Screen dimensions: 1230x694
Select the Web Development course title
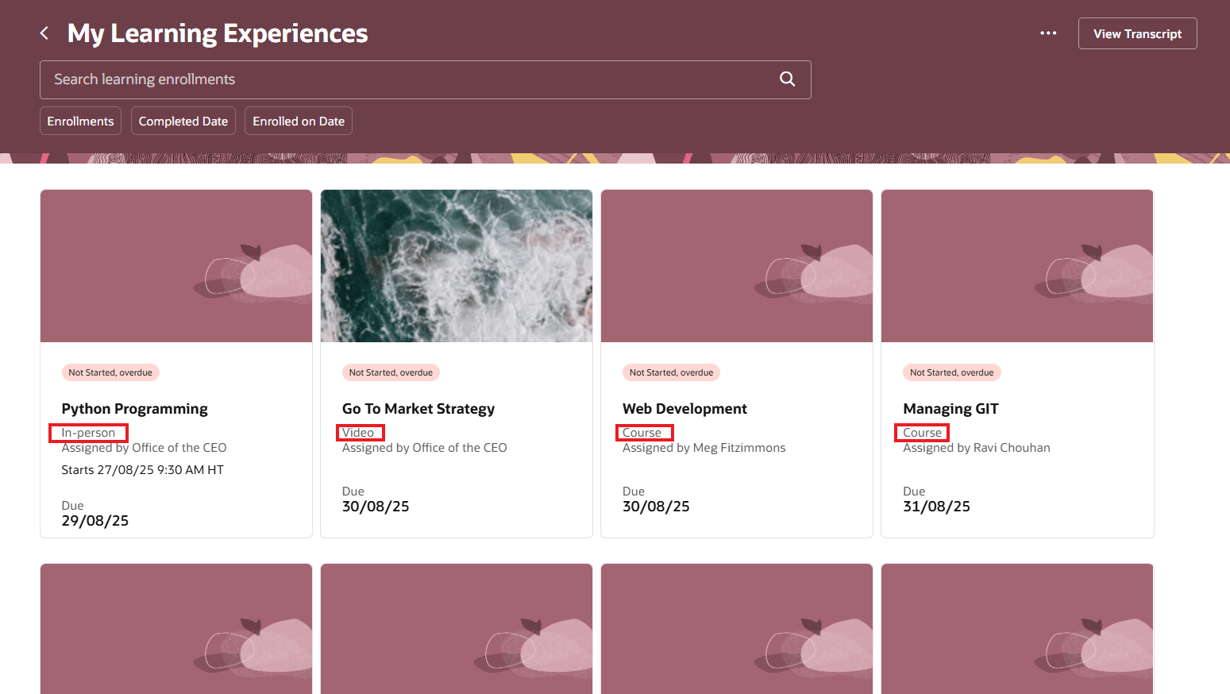coord(684,408)
